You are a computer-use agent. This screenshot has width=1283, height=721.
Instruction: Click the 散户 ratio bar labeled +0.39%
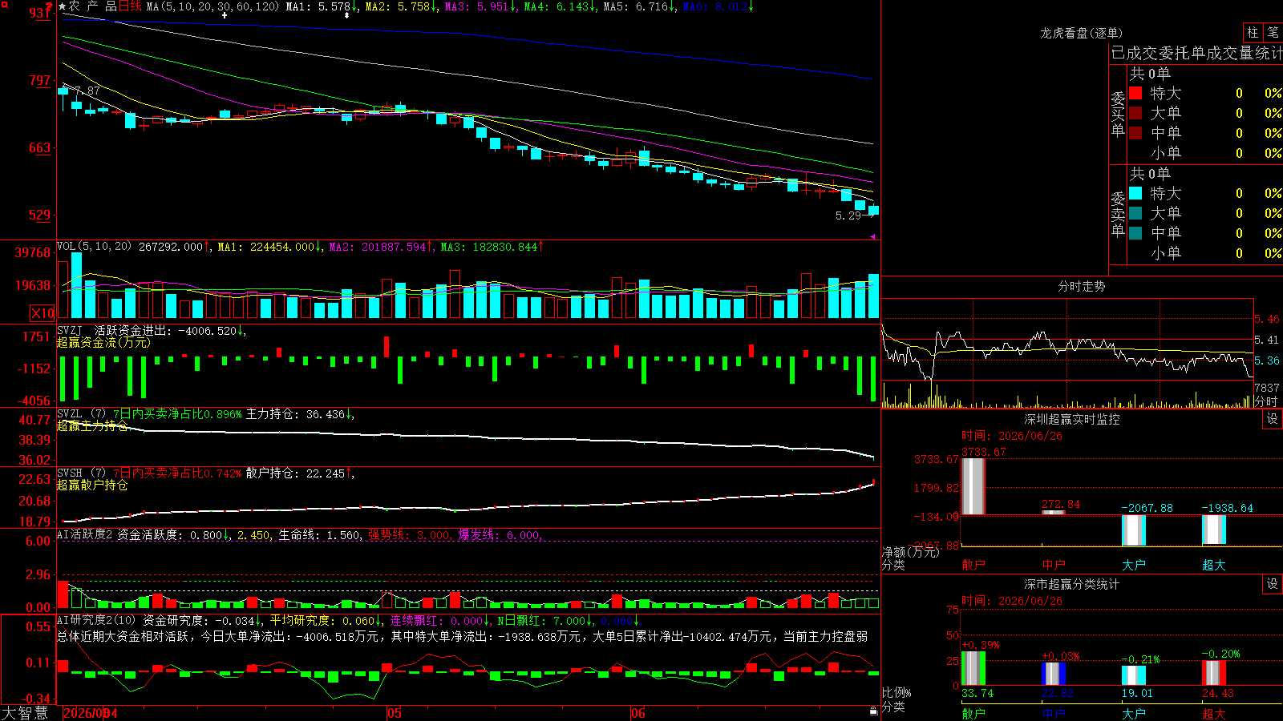pos(973,668)
